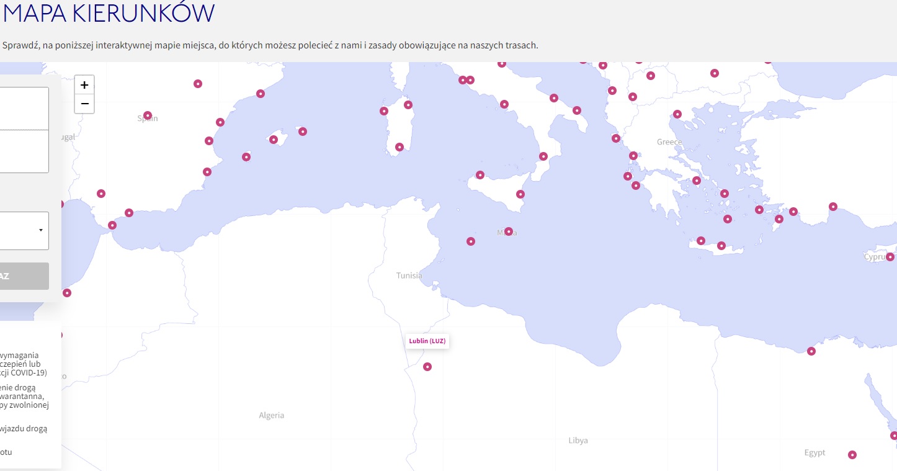Select the marker on Egypt's Mediterranean coast
This screenshot has width=897, height=471.
click(x=811, y=351)
